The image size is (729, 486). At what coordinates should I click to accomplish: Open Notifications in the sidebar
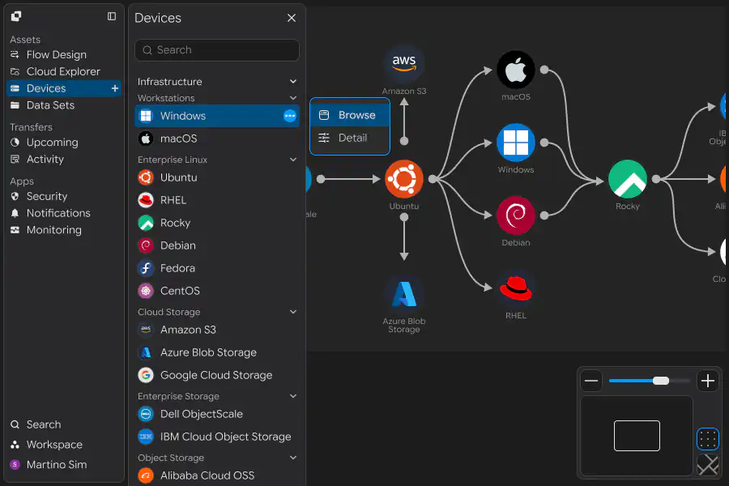pos(64,213)
